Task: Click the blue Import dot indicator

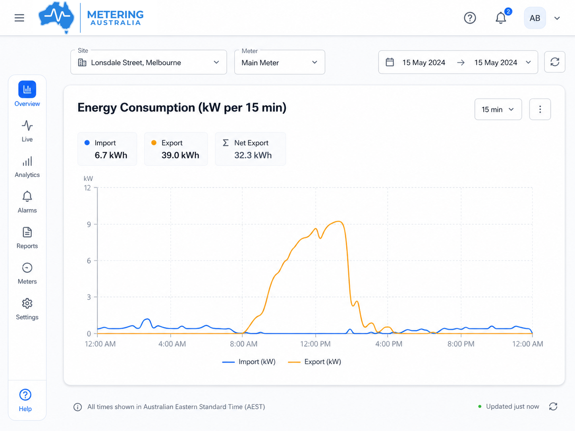Action: point(87,143)
